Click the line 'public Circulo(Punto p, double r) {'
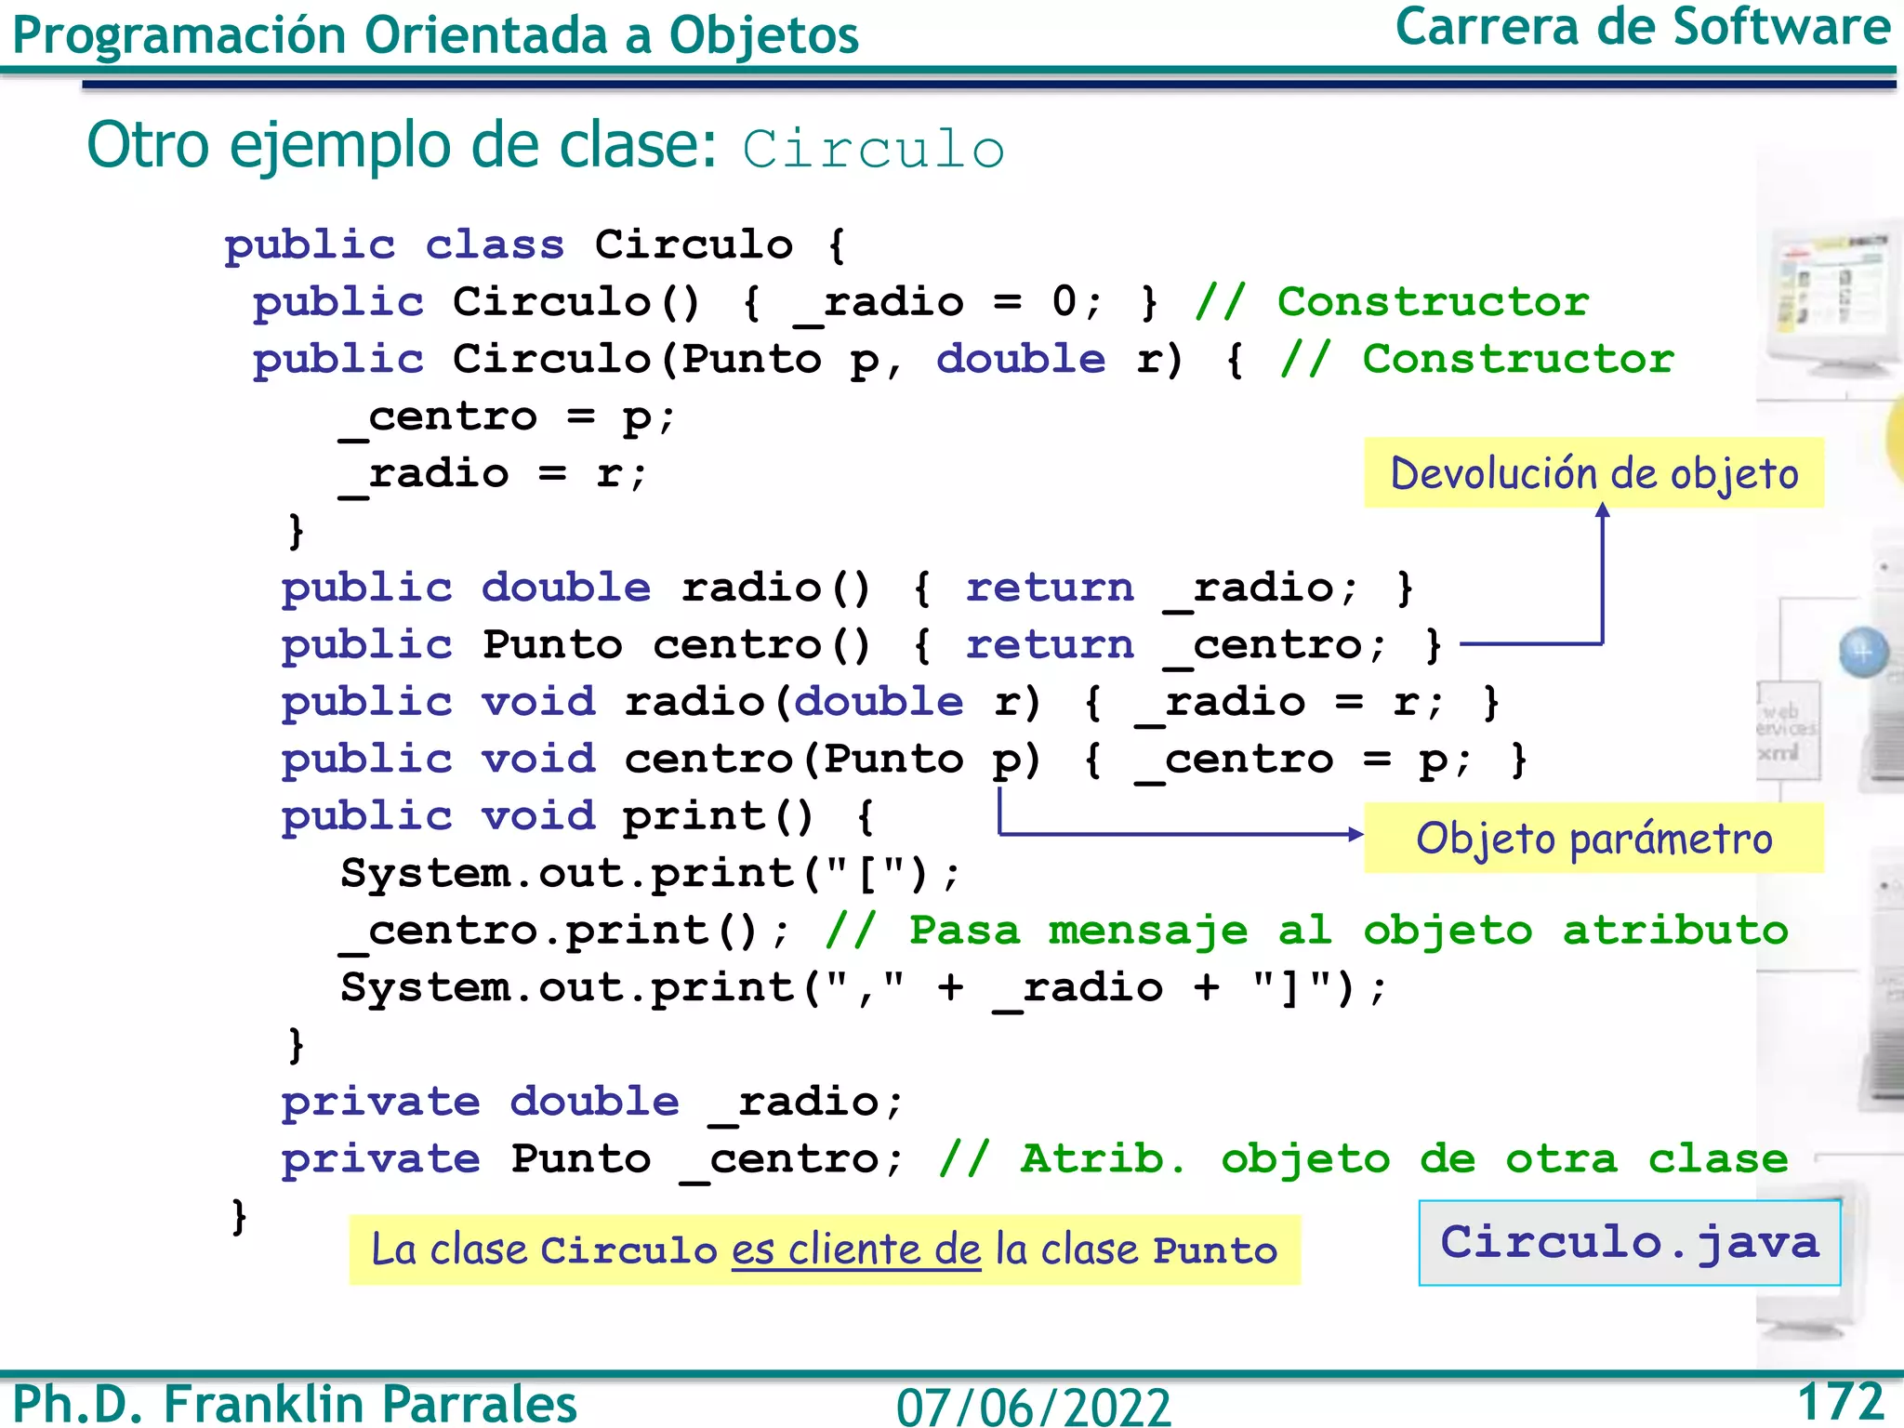The image size is (1904, 1428). click(x=749, y=361)
